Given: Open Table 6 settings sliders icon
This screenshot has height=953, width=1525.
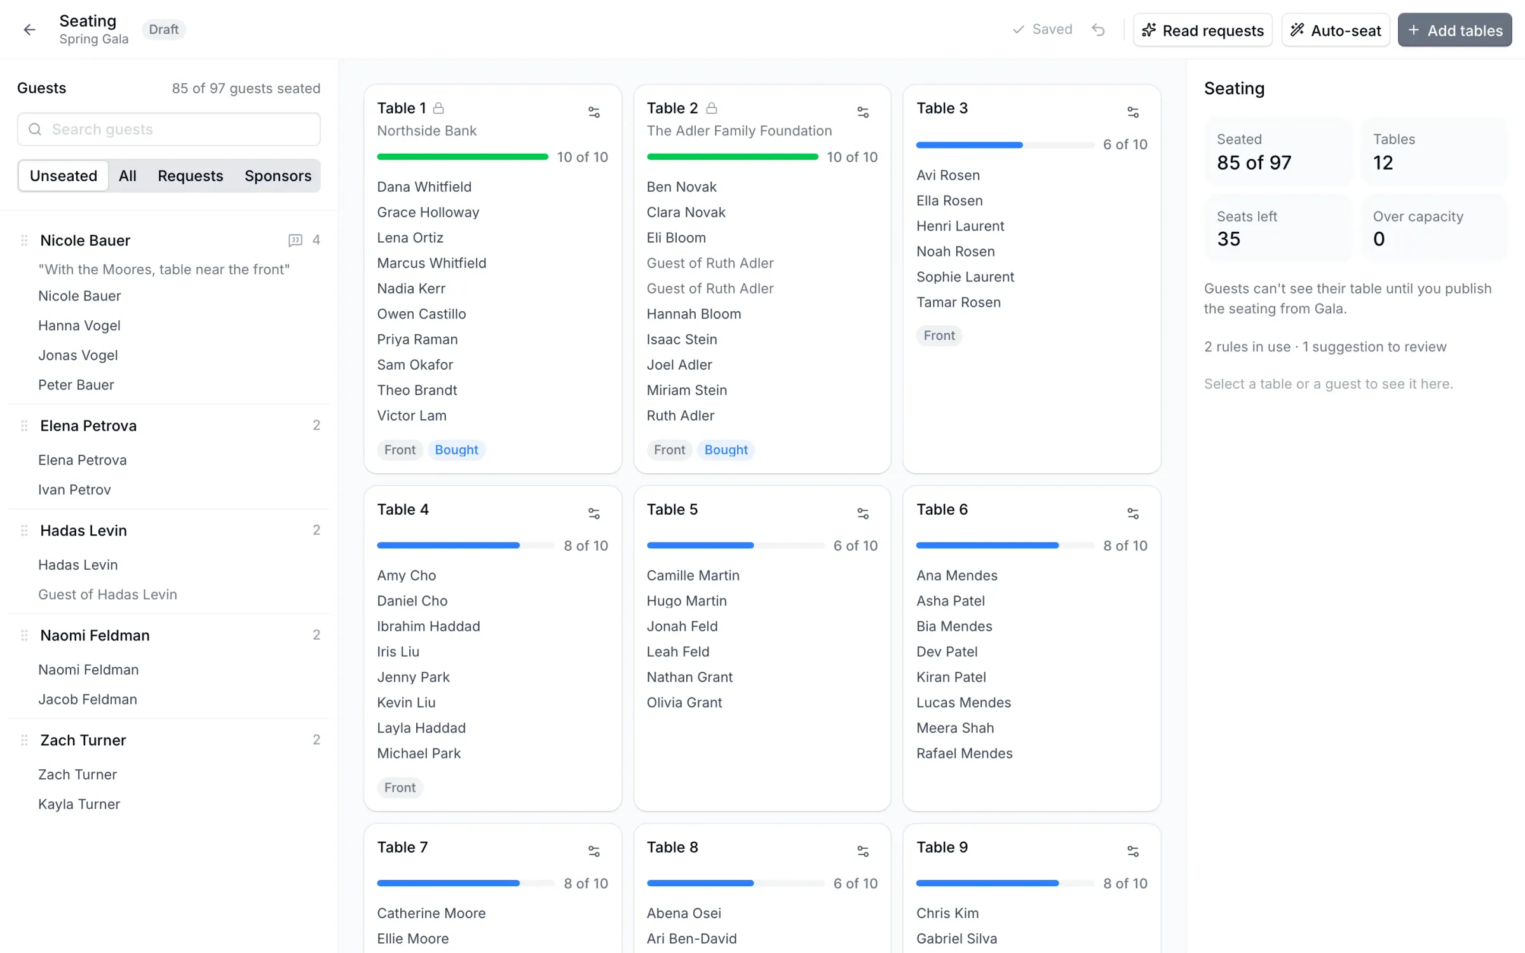Looking at the screenshot, I should point(1133,513).
